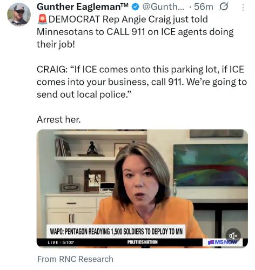Click the @Gunth... username handle
The image size is (255, 270).
coord(164,7)
